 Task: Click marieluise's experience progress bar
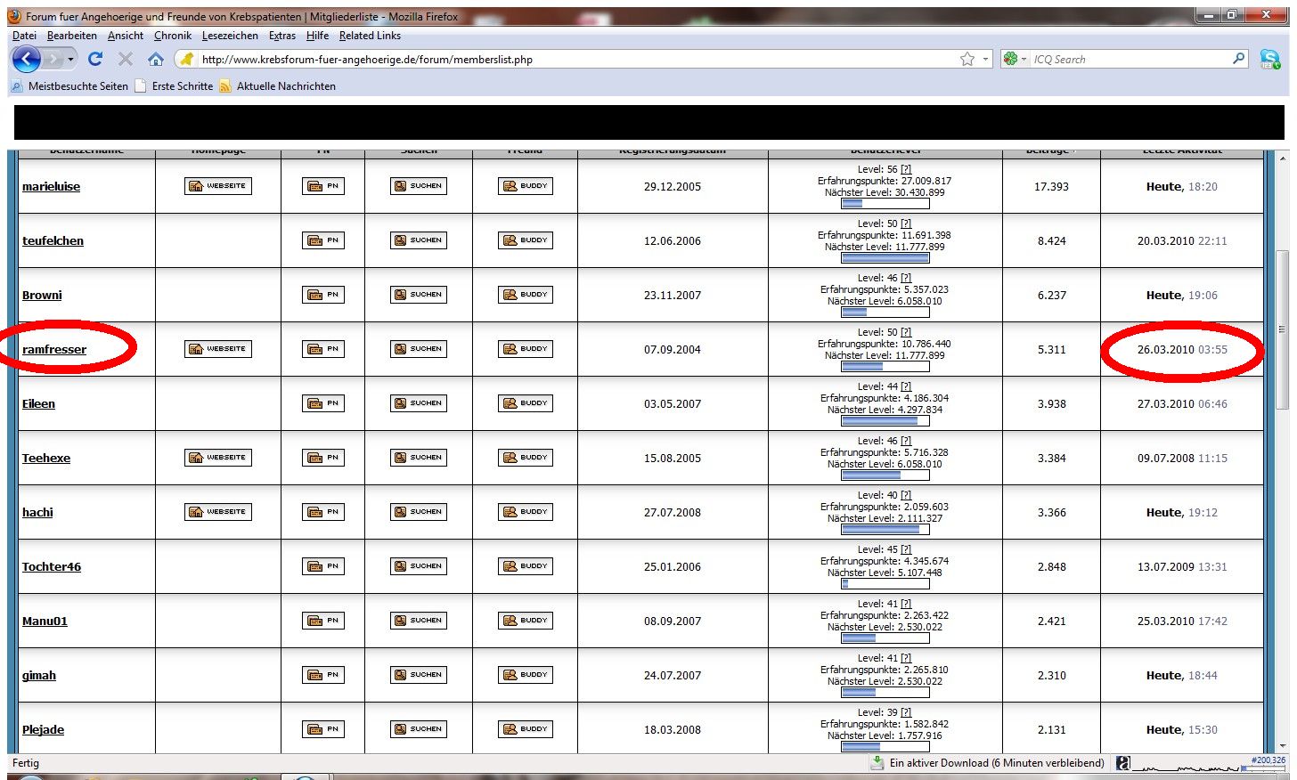tap(885, 204)
